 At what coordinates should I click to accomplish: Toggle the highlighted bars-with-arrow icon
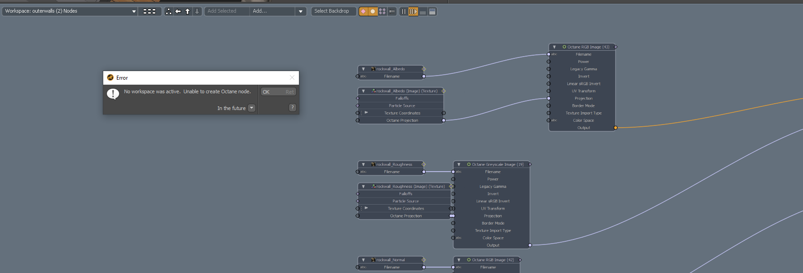413,11
